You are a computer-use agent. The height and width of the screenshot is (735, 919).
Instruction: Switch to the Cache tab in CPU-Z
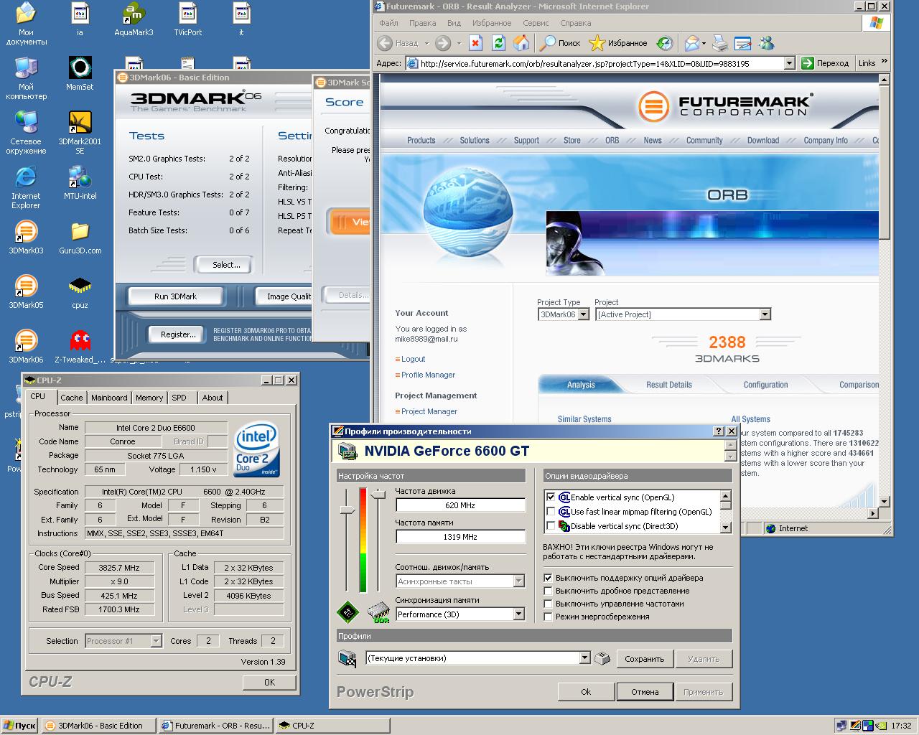tap(72, 398)
